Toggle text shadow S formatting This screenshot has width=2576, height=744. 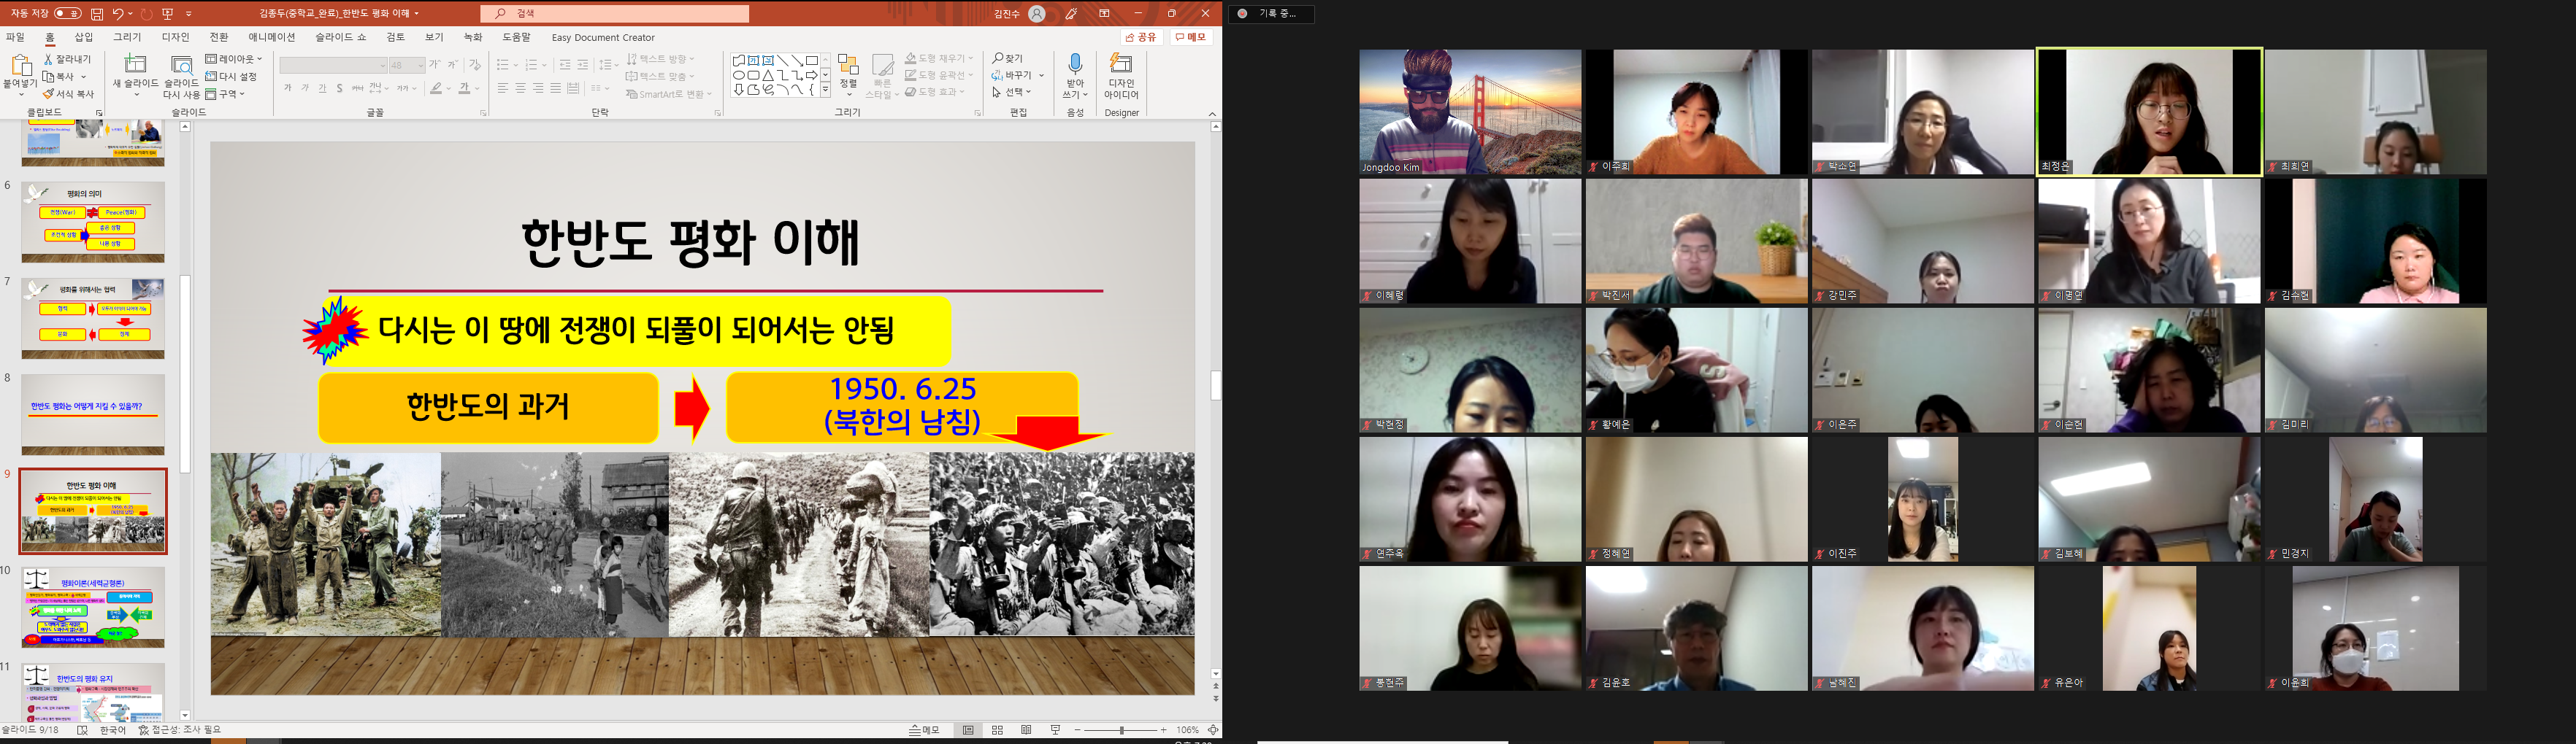point(340,89)
